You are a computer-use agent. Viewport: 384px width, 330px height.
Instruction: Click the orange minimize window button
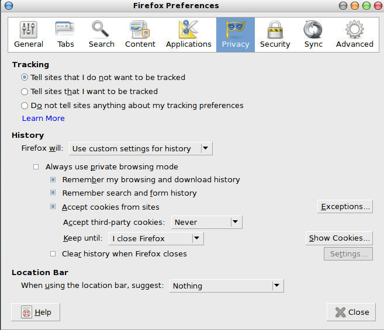pyautogui.click(x=355, y=6)
